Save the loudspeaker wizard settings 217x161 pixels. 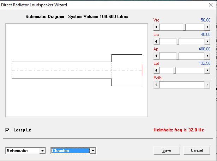coord(167,150)
